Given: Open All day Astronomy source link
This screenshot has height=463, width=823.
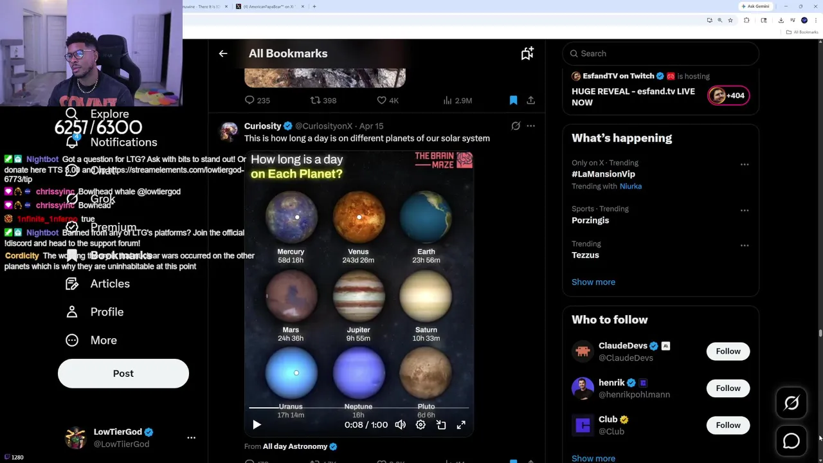Looking at the screenshot, I should (295, 446).
